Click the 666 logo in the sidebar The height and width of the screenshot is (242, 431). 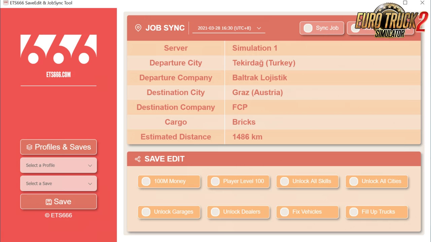click(59, 49)
